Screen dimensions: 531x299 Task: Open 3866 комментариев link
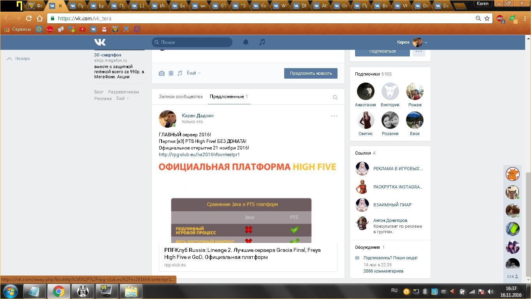(383, 271)
